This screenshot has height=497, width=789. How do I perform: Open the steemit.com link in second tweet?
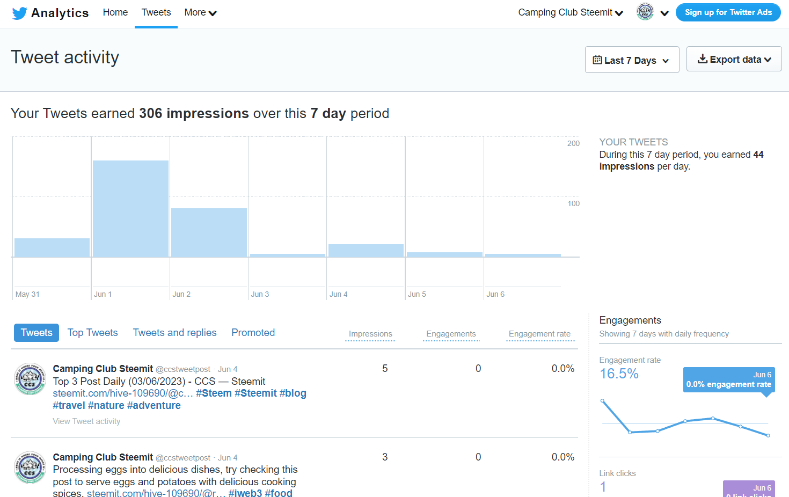point(156,493)
